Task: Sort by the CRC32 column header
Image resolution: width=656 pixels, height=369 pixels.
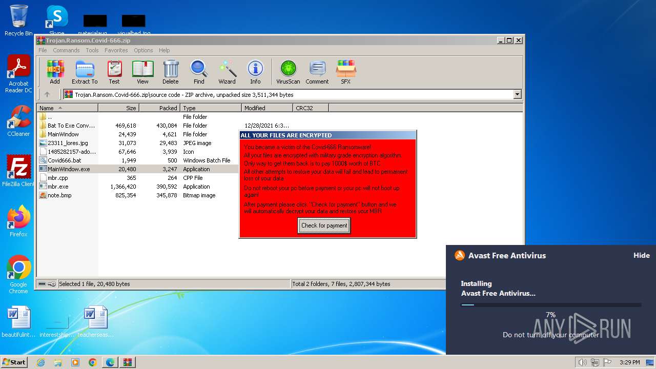Action: click(311, 108)
